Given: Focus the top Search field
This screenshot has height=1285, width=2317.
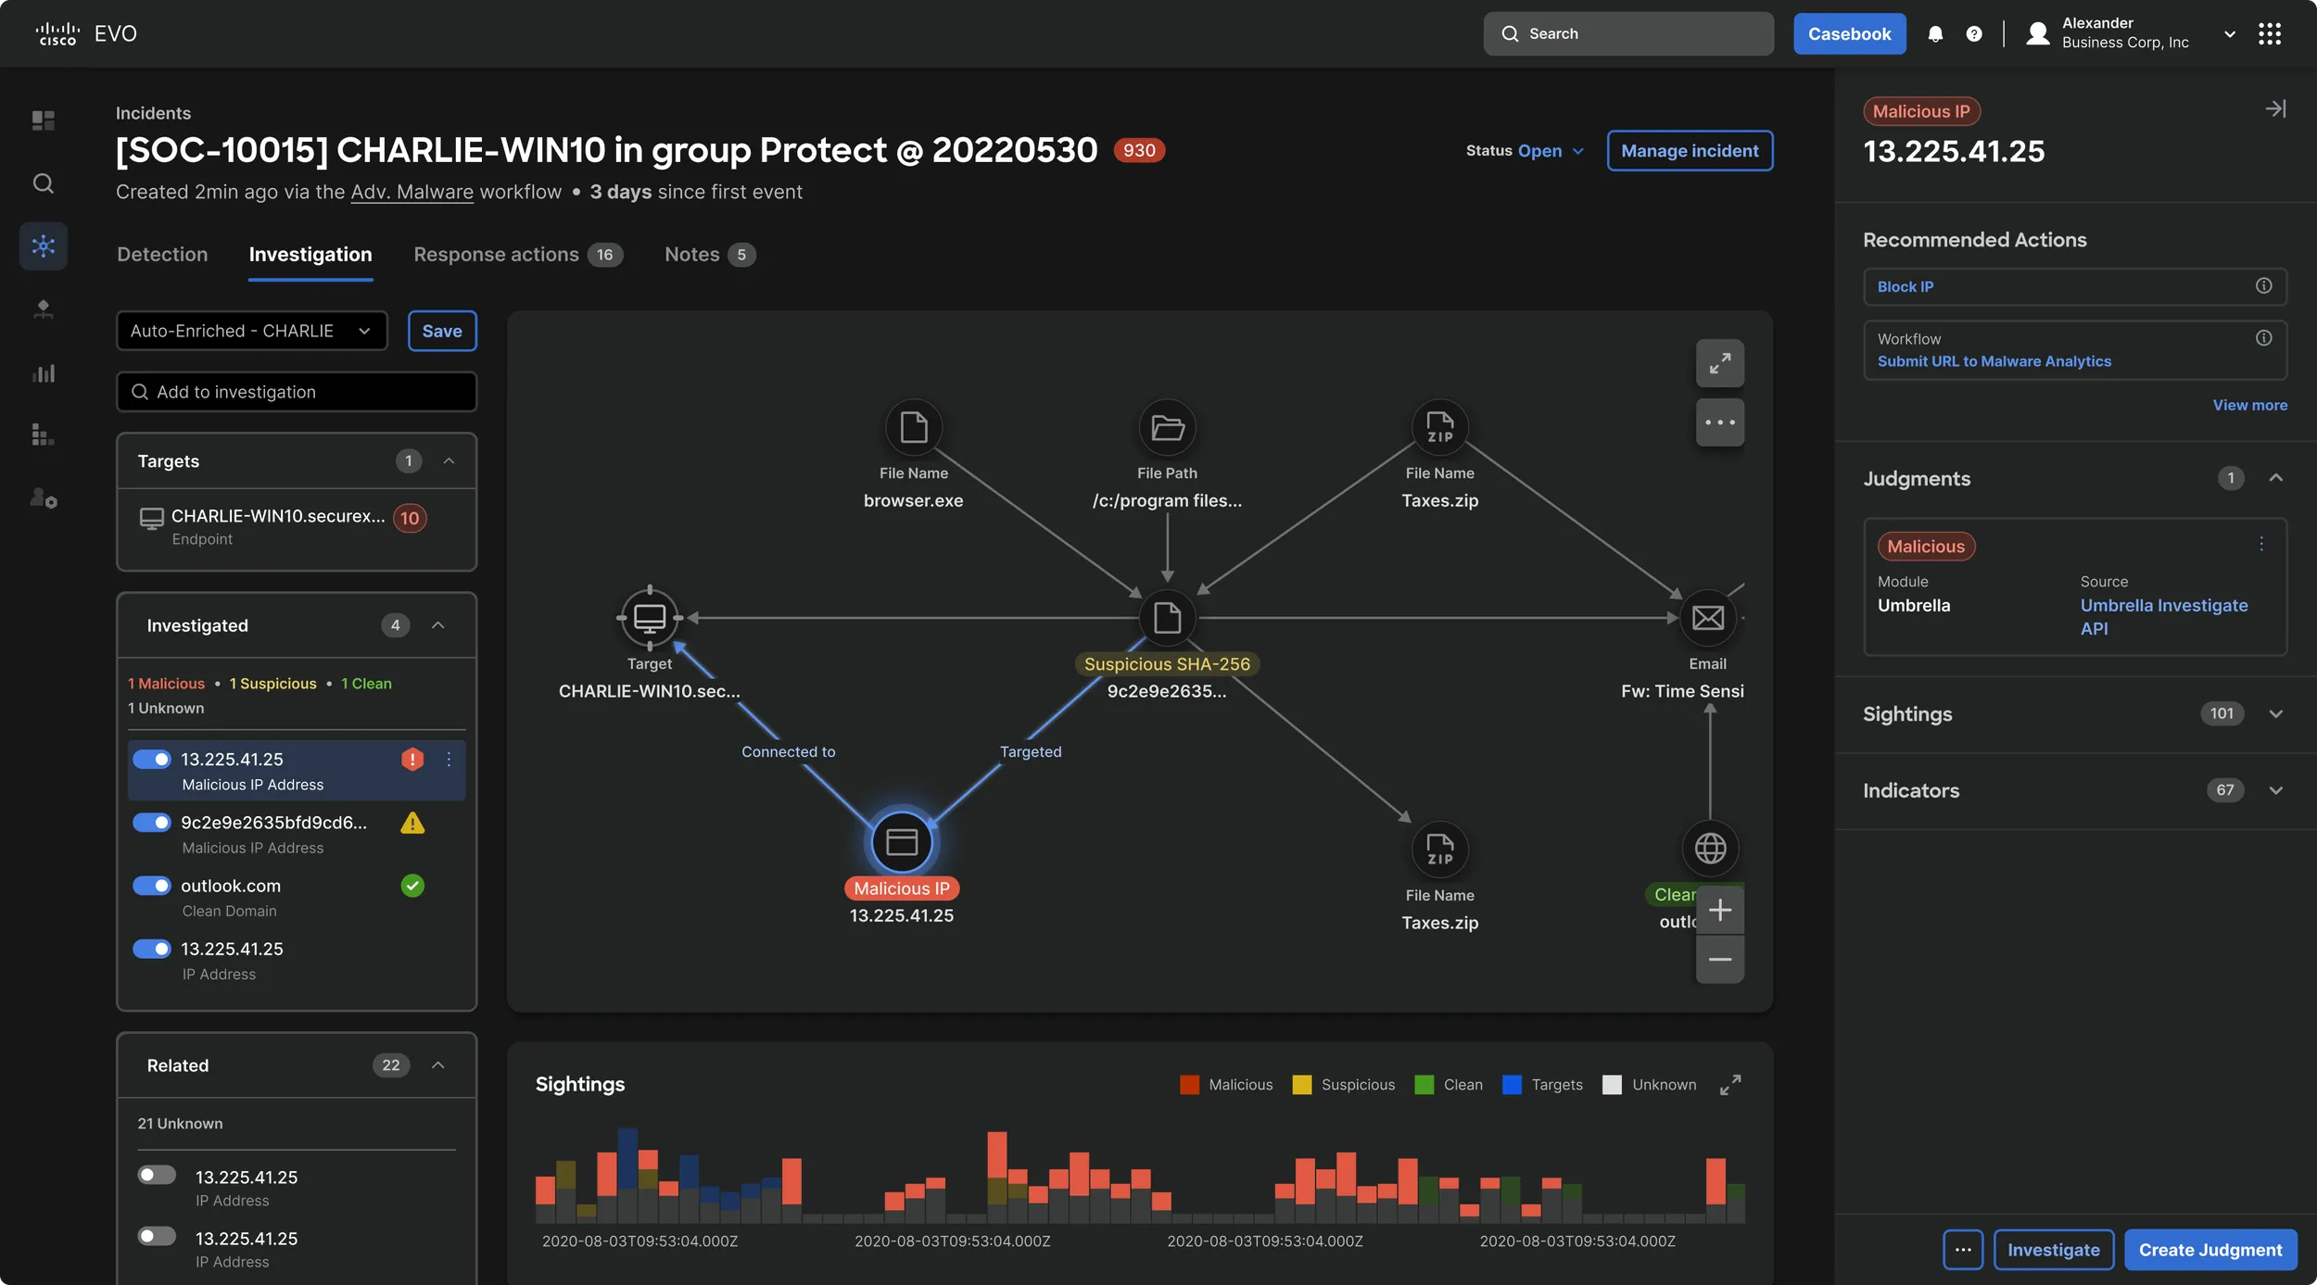Looking at the screenshot, I should tap(1628, 34).
